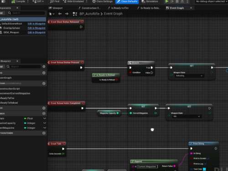
Task: Switch to the Viewport tab
Action: pyautogui.click(x=56, y=8)
